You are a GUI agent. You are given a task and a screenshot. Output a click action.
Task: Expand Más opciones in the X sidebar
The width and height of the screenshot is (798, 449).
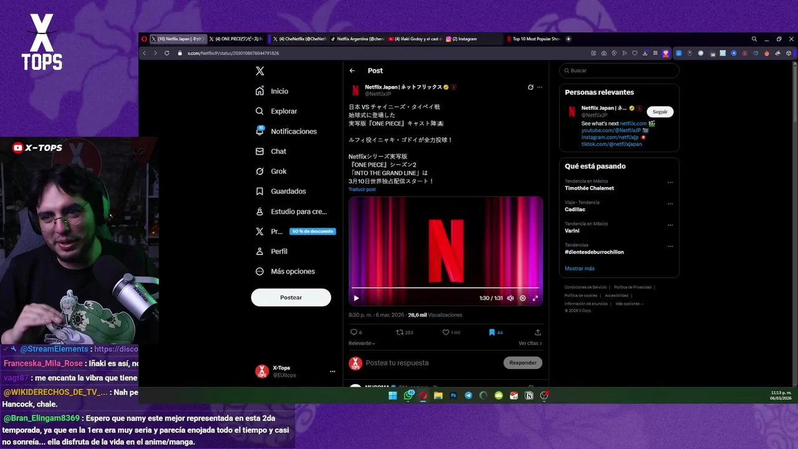pyautogui.click(x=286, y=271)
